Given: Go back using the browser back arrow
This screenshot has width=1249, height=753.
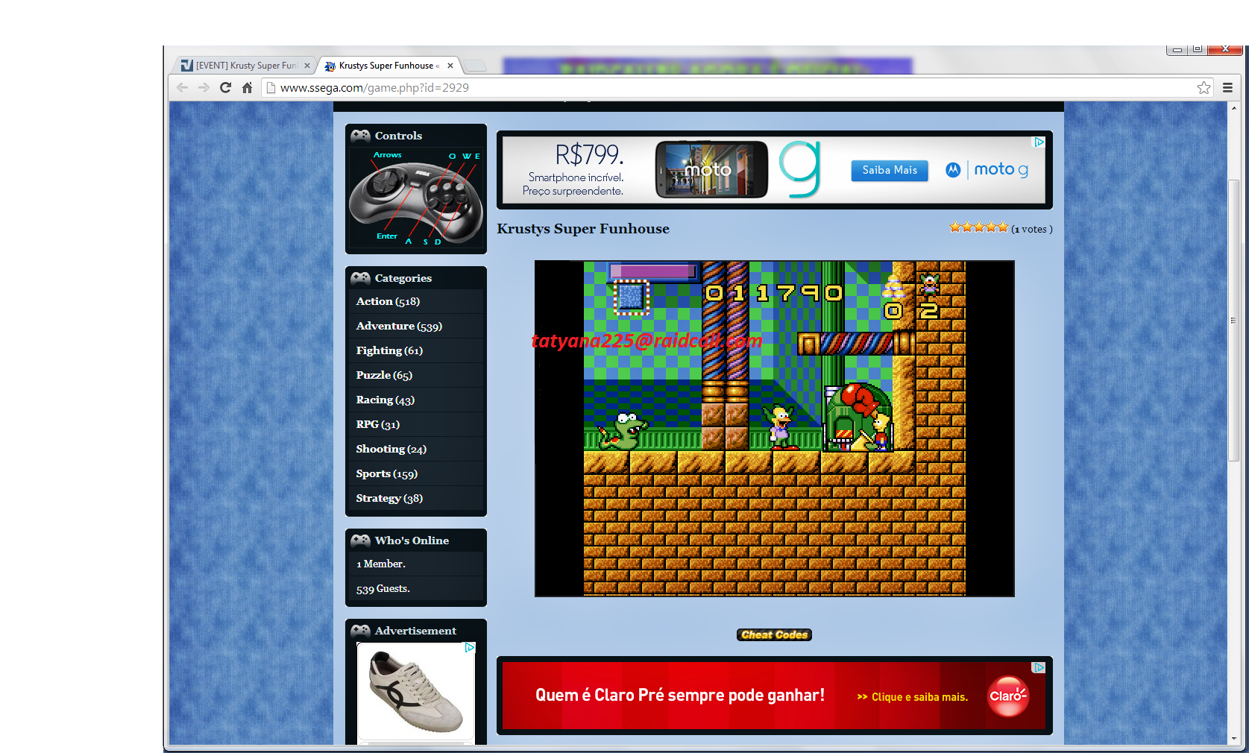Looking at the screenshot, I should pos(183,87).
